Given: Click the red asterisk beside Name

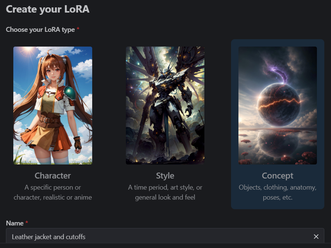Looking at the screenshot, I should click(26, 222).
